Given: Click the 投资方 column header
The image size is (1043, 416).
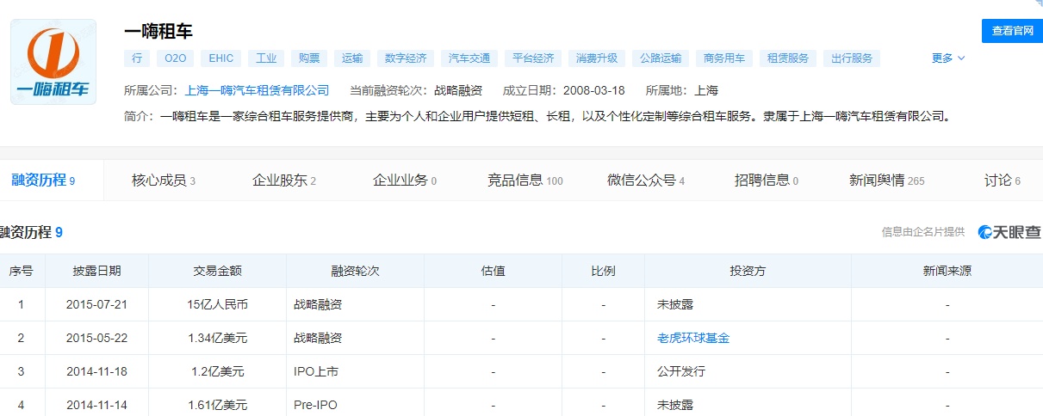Looking at the screenshot, I should coord(748,271).
